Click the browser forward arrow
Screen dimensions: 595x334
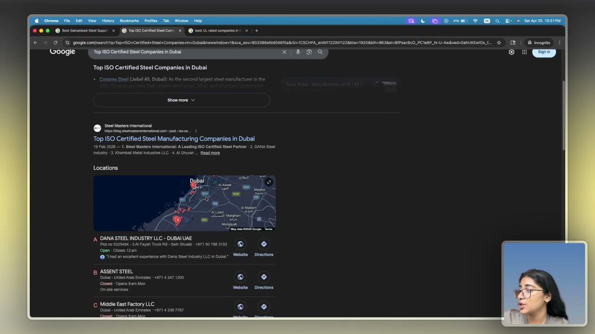click(x=45, y=43)
